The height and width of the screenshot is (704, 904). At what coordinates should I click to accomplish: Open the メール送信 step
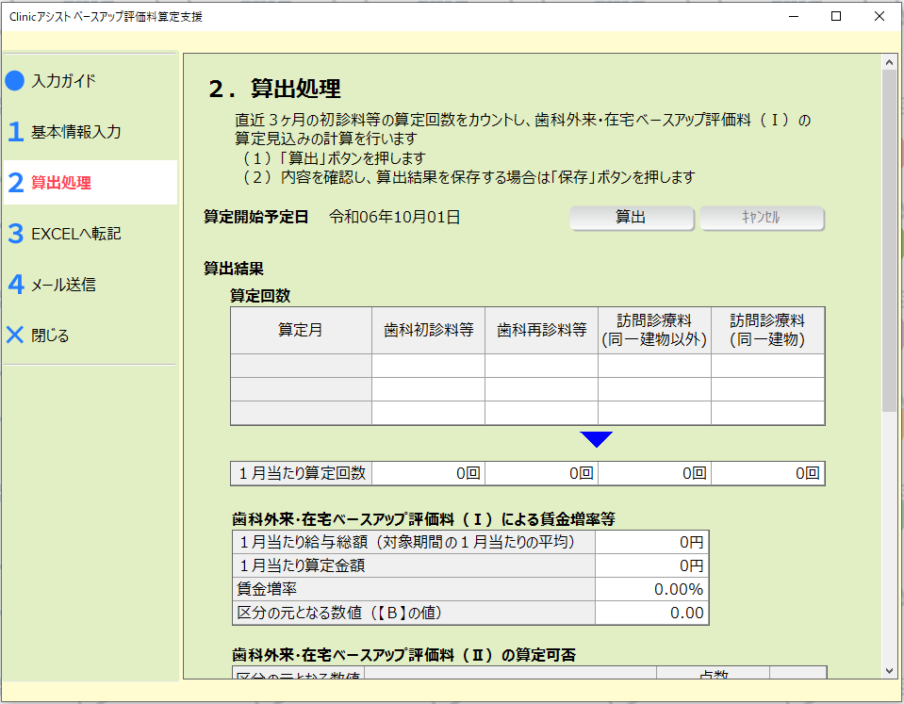(x=63, y=285)
